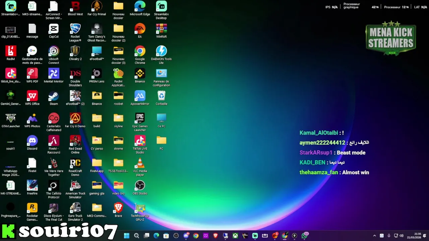Select the Ce PC desktop icon

coord(161,121)
